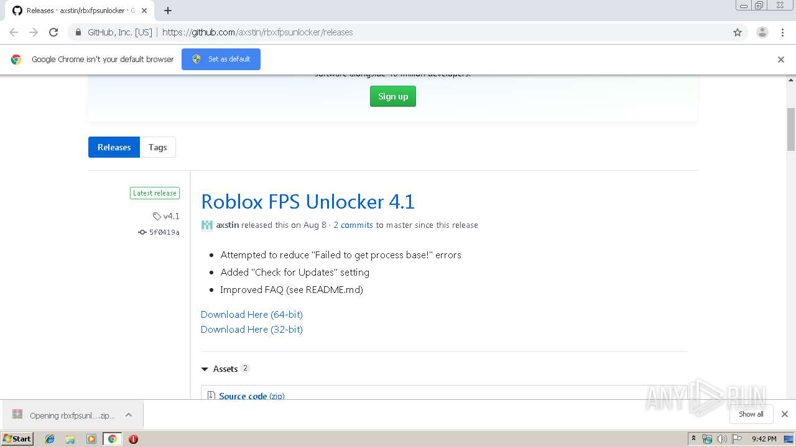796x447 pixels.
Task: Click Set as default button
Action: pyautogui.click(x=221, y=59)
